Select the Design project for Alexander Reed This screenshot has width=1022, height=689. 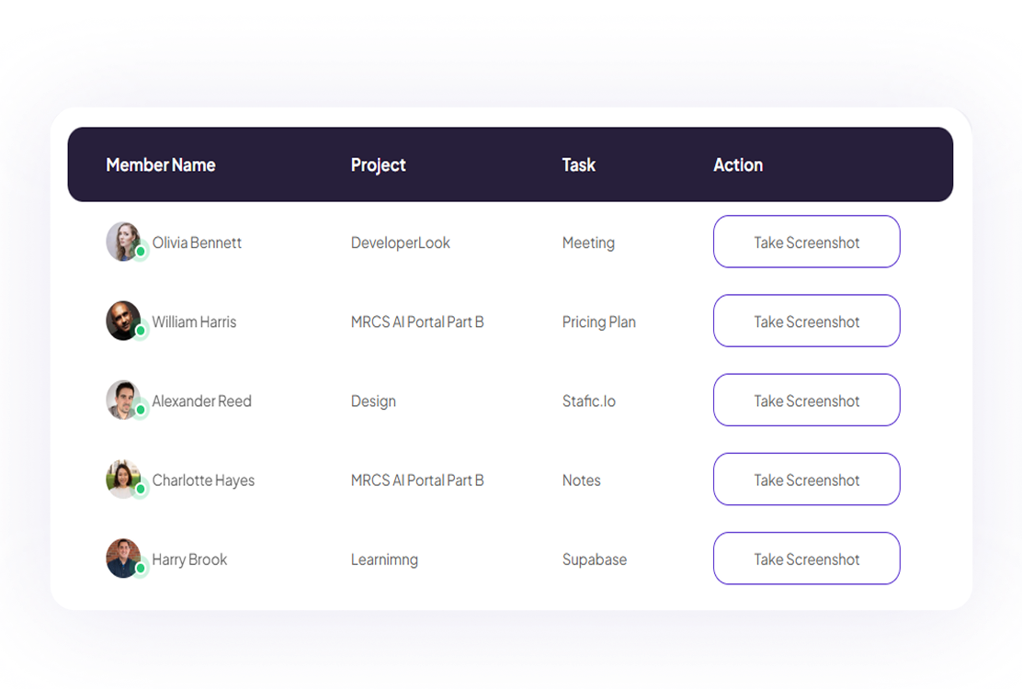pyautogui.click(x=373, y=401)
